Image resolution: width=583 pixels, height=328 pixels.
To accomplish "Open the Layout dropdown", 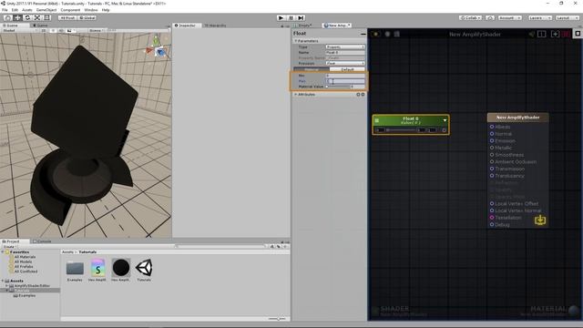I will tap(568, 18).
